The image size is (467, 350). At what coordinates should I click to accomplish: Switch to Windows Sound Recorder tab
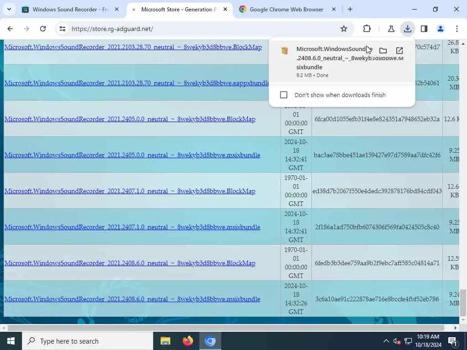tap(71, 10)
